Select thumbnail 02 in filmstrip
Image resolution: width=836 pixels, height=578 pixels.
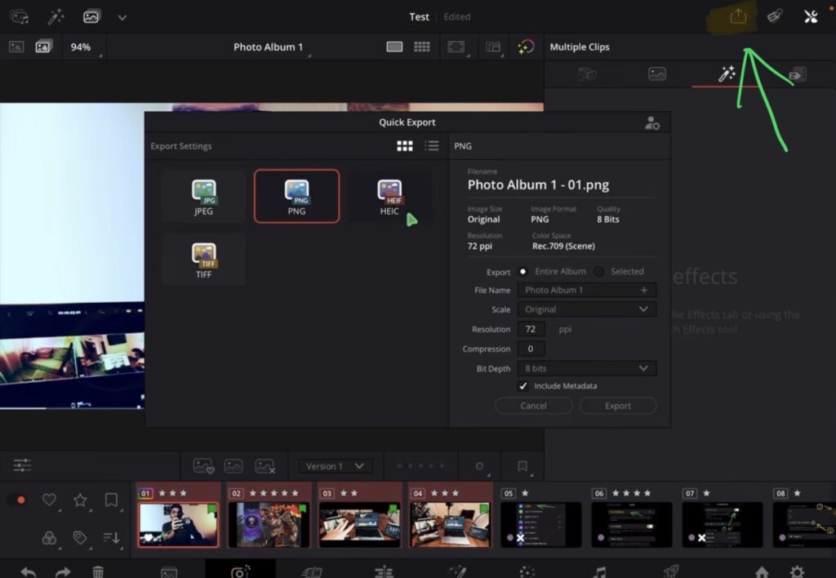pos(269,525)
